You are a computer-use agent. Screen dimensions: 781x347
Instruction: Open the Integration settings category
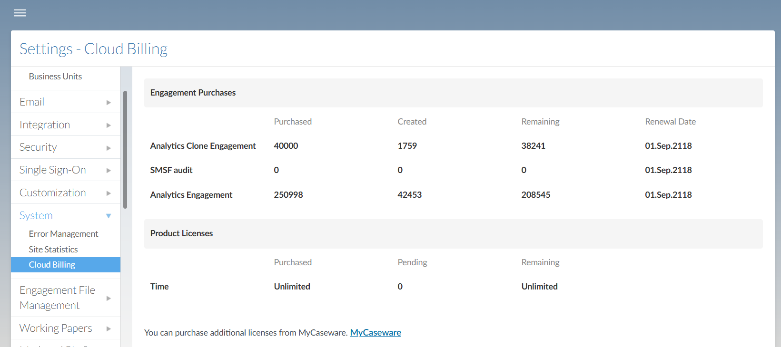pyautogui.click(x=45, y=125)
